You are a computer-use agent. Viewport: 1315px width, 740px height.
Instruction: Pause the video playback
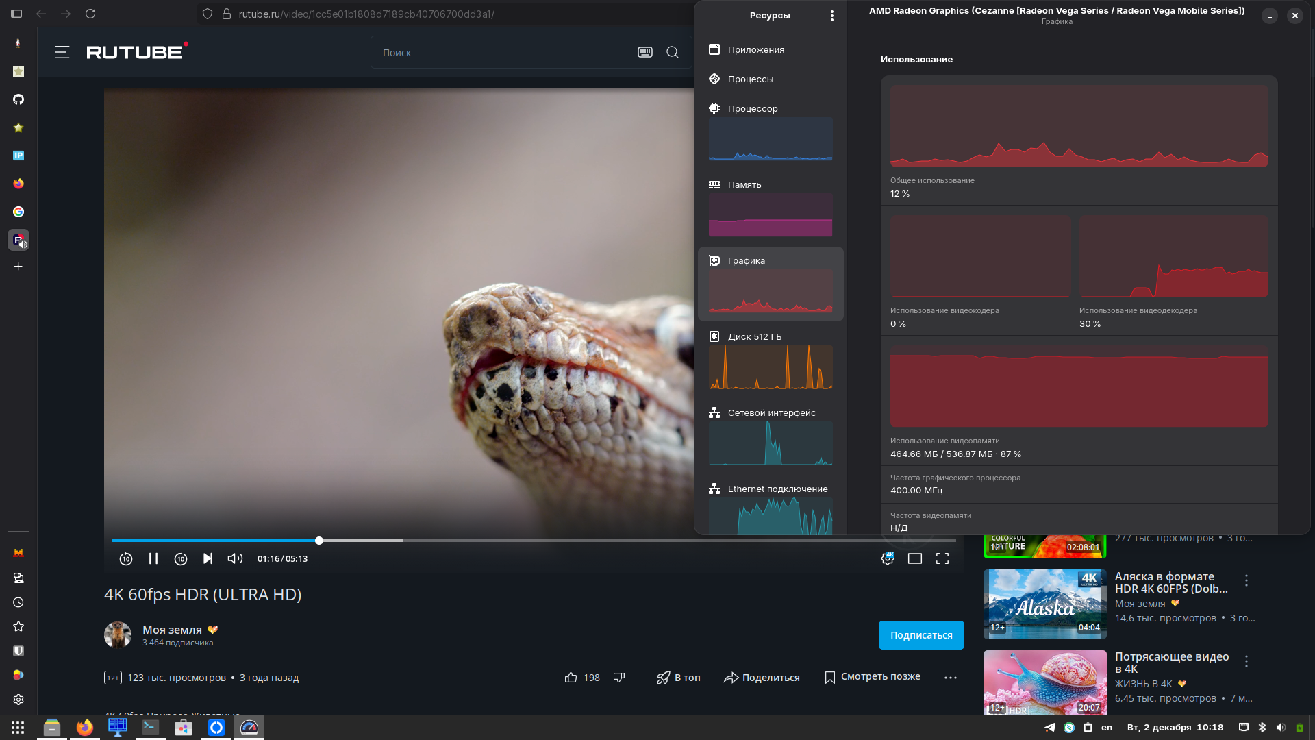(x=153, y=558)
